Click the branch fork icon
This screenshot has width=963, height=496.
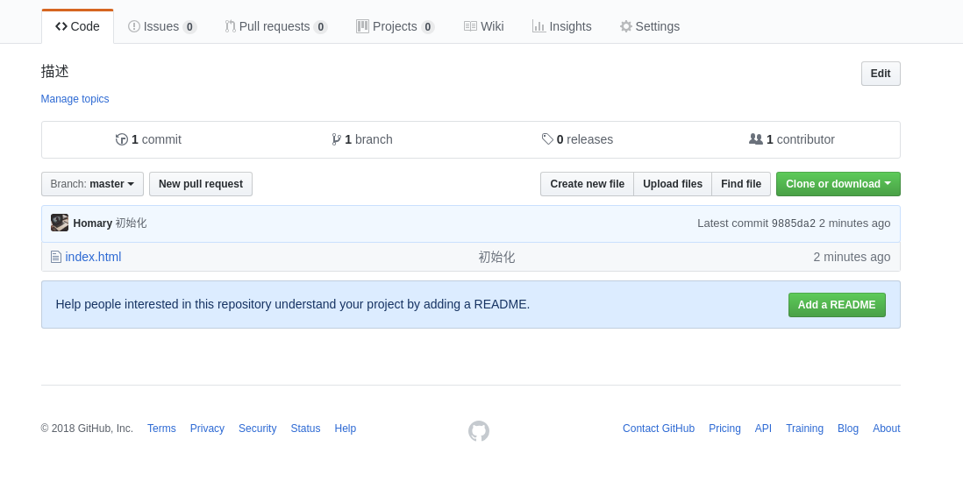pyautogui.click(x=337, y=139)
